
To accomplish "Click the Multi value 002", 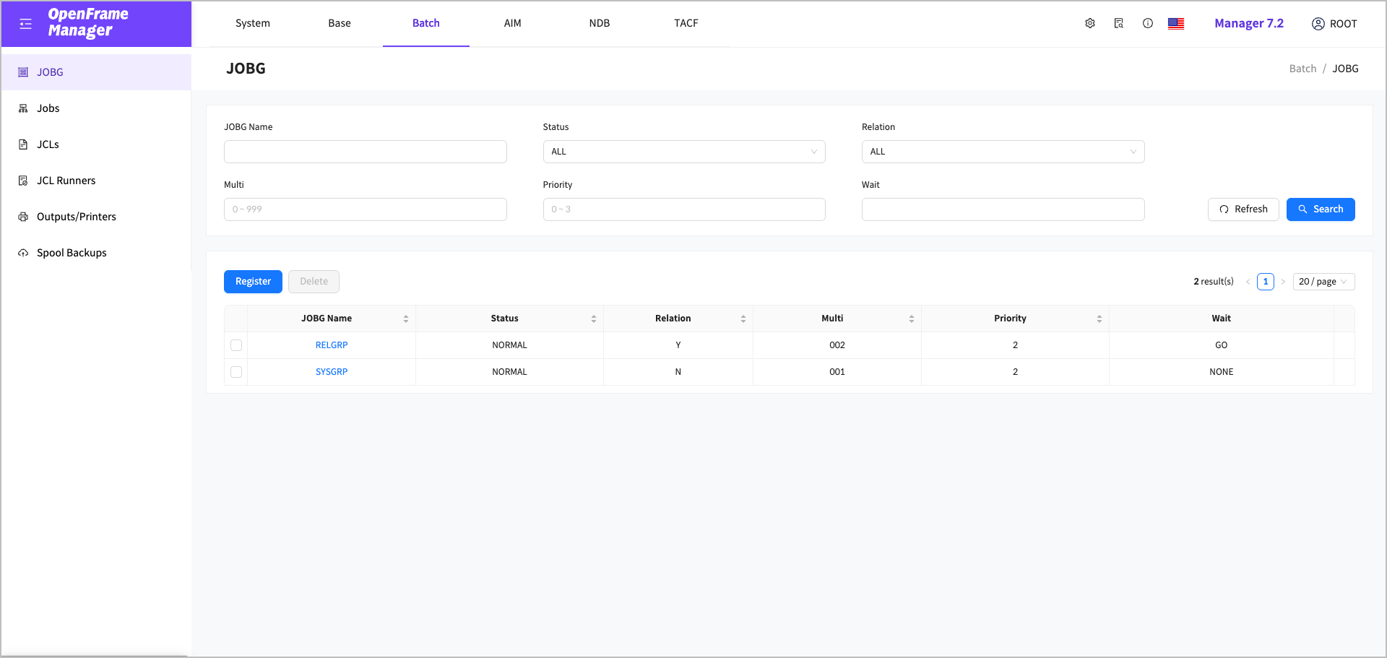I will [837, 345].
